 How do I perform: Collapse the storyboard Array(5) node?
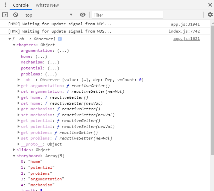click(14, 156)
